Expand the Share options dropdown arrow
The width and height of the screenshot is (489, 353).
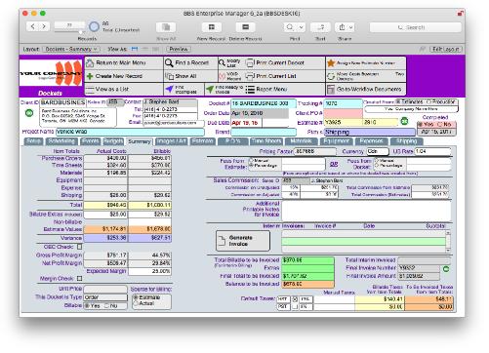pyautogui.click(x=350, y=27)
